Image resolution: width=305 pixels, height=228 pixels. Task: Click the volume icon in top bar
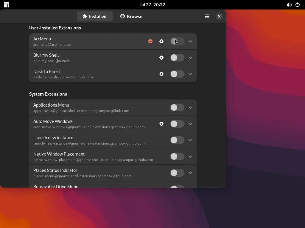[289, 5]
